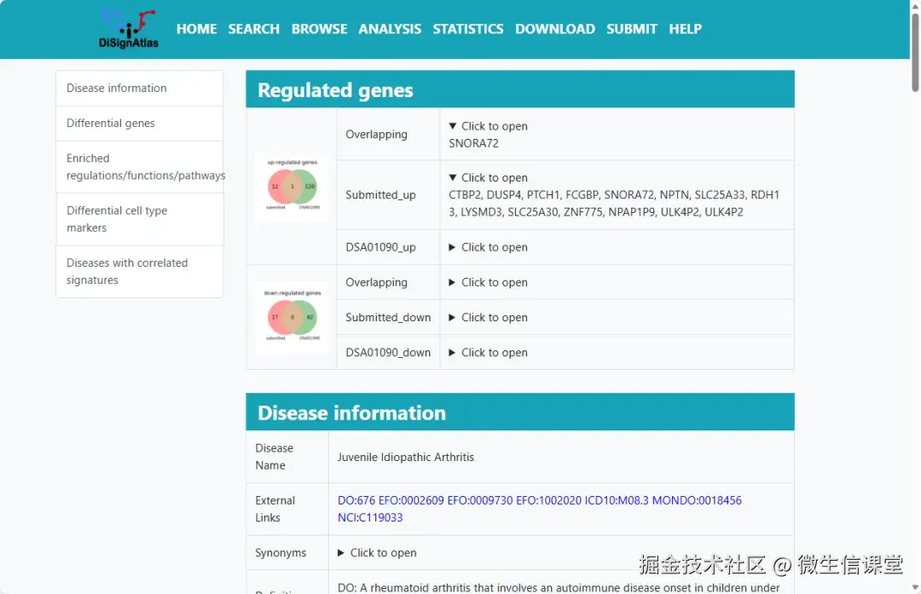Jump to Differential cell type markers
This screenshot has width=921, height=594.
click(139, 219)
